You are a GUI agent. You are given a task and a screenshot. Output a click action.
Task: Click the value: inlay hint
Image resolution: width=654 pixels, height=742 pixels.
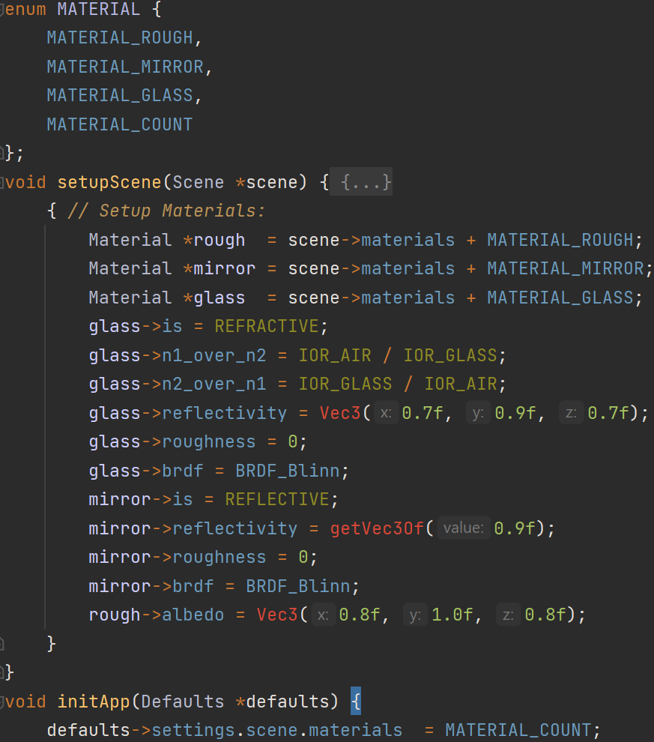click(464, 528)
